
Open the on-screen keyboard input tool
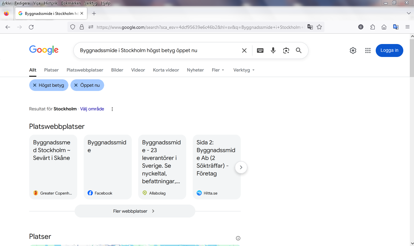(x=260, y=50)
